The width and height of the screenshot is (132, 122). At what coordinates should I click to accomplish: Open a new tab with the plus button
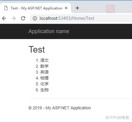(x=77, y=8)
